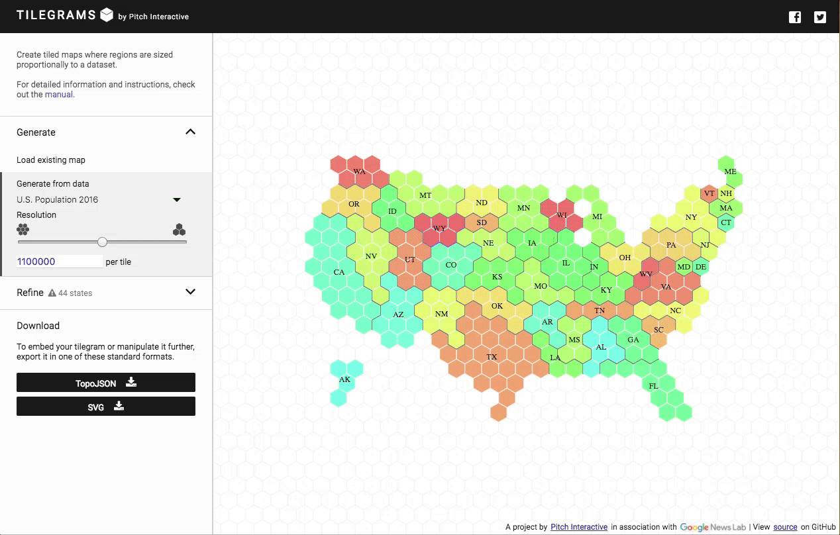840x535 pixels.
Task: Open the manual link
Action: (x=59, y=95)
